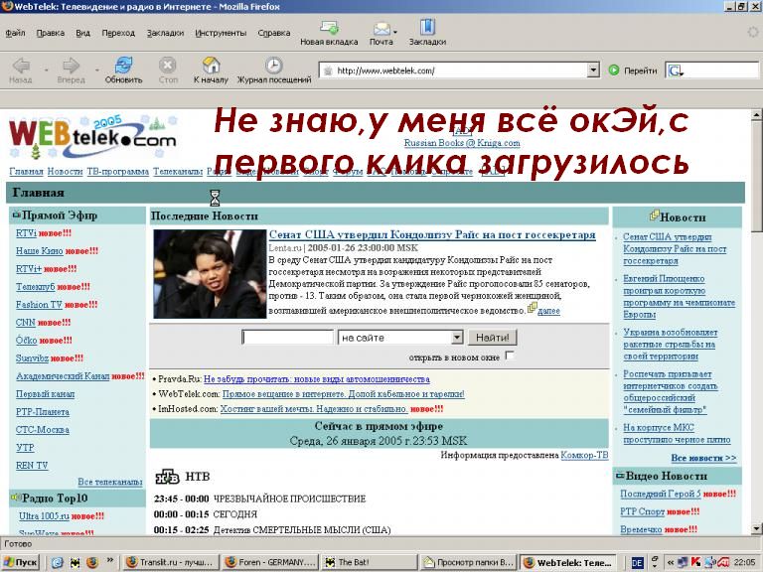Open the RTVi live channel link
The width and height of the screenshot is (763, 572).
pyautogui.click(x=26, y=232)
